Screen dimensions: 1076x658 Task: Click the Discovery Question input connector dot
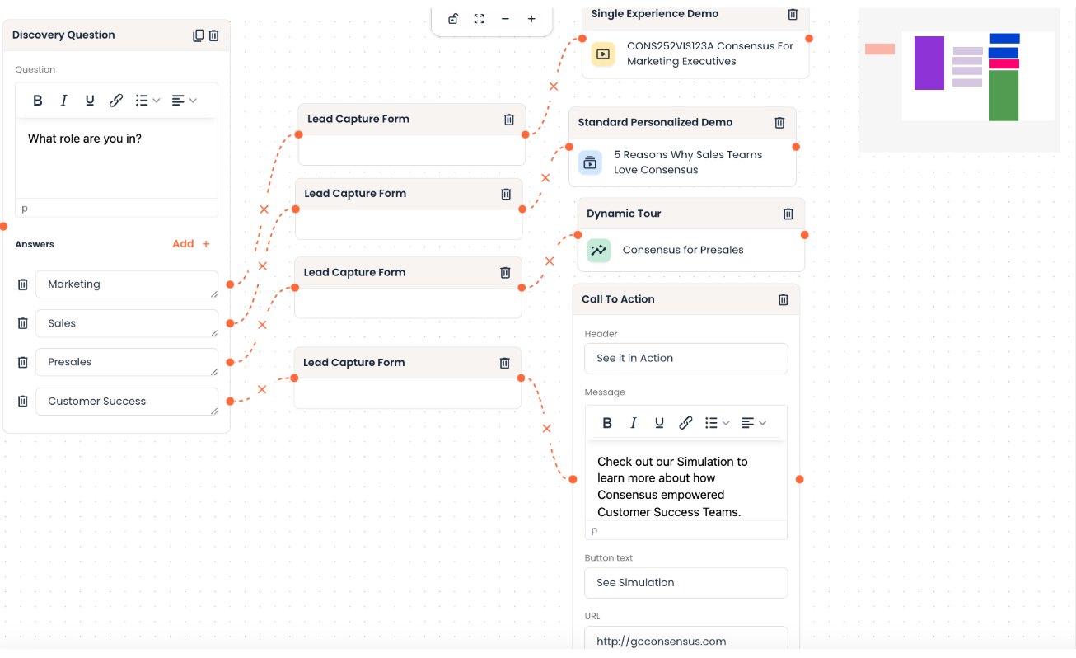coord(3,227)
